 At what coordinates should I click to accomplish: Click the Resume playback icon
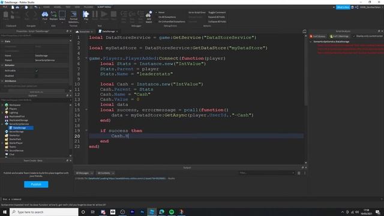coord(104,14)
